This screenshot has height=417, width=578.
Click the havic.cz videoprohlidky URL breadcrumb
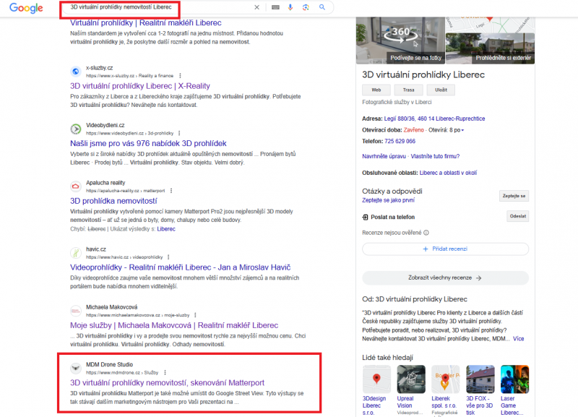point(124,257)
